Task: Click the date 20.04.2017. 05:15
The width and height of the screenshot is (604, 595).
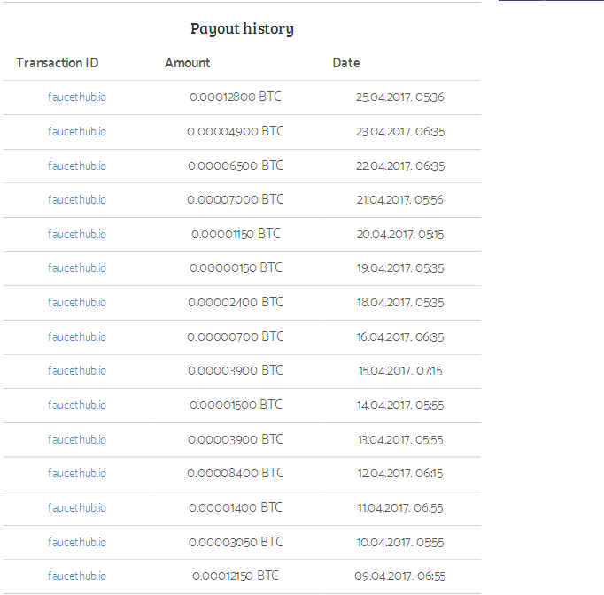Action: pyautogui.click(x=399, y=234)
